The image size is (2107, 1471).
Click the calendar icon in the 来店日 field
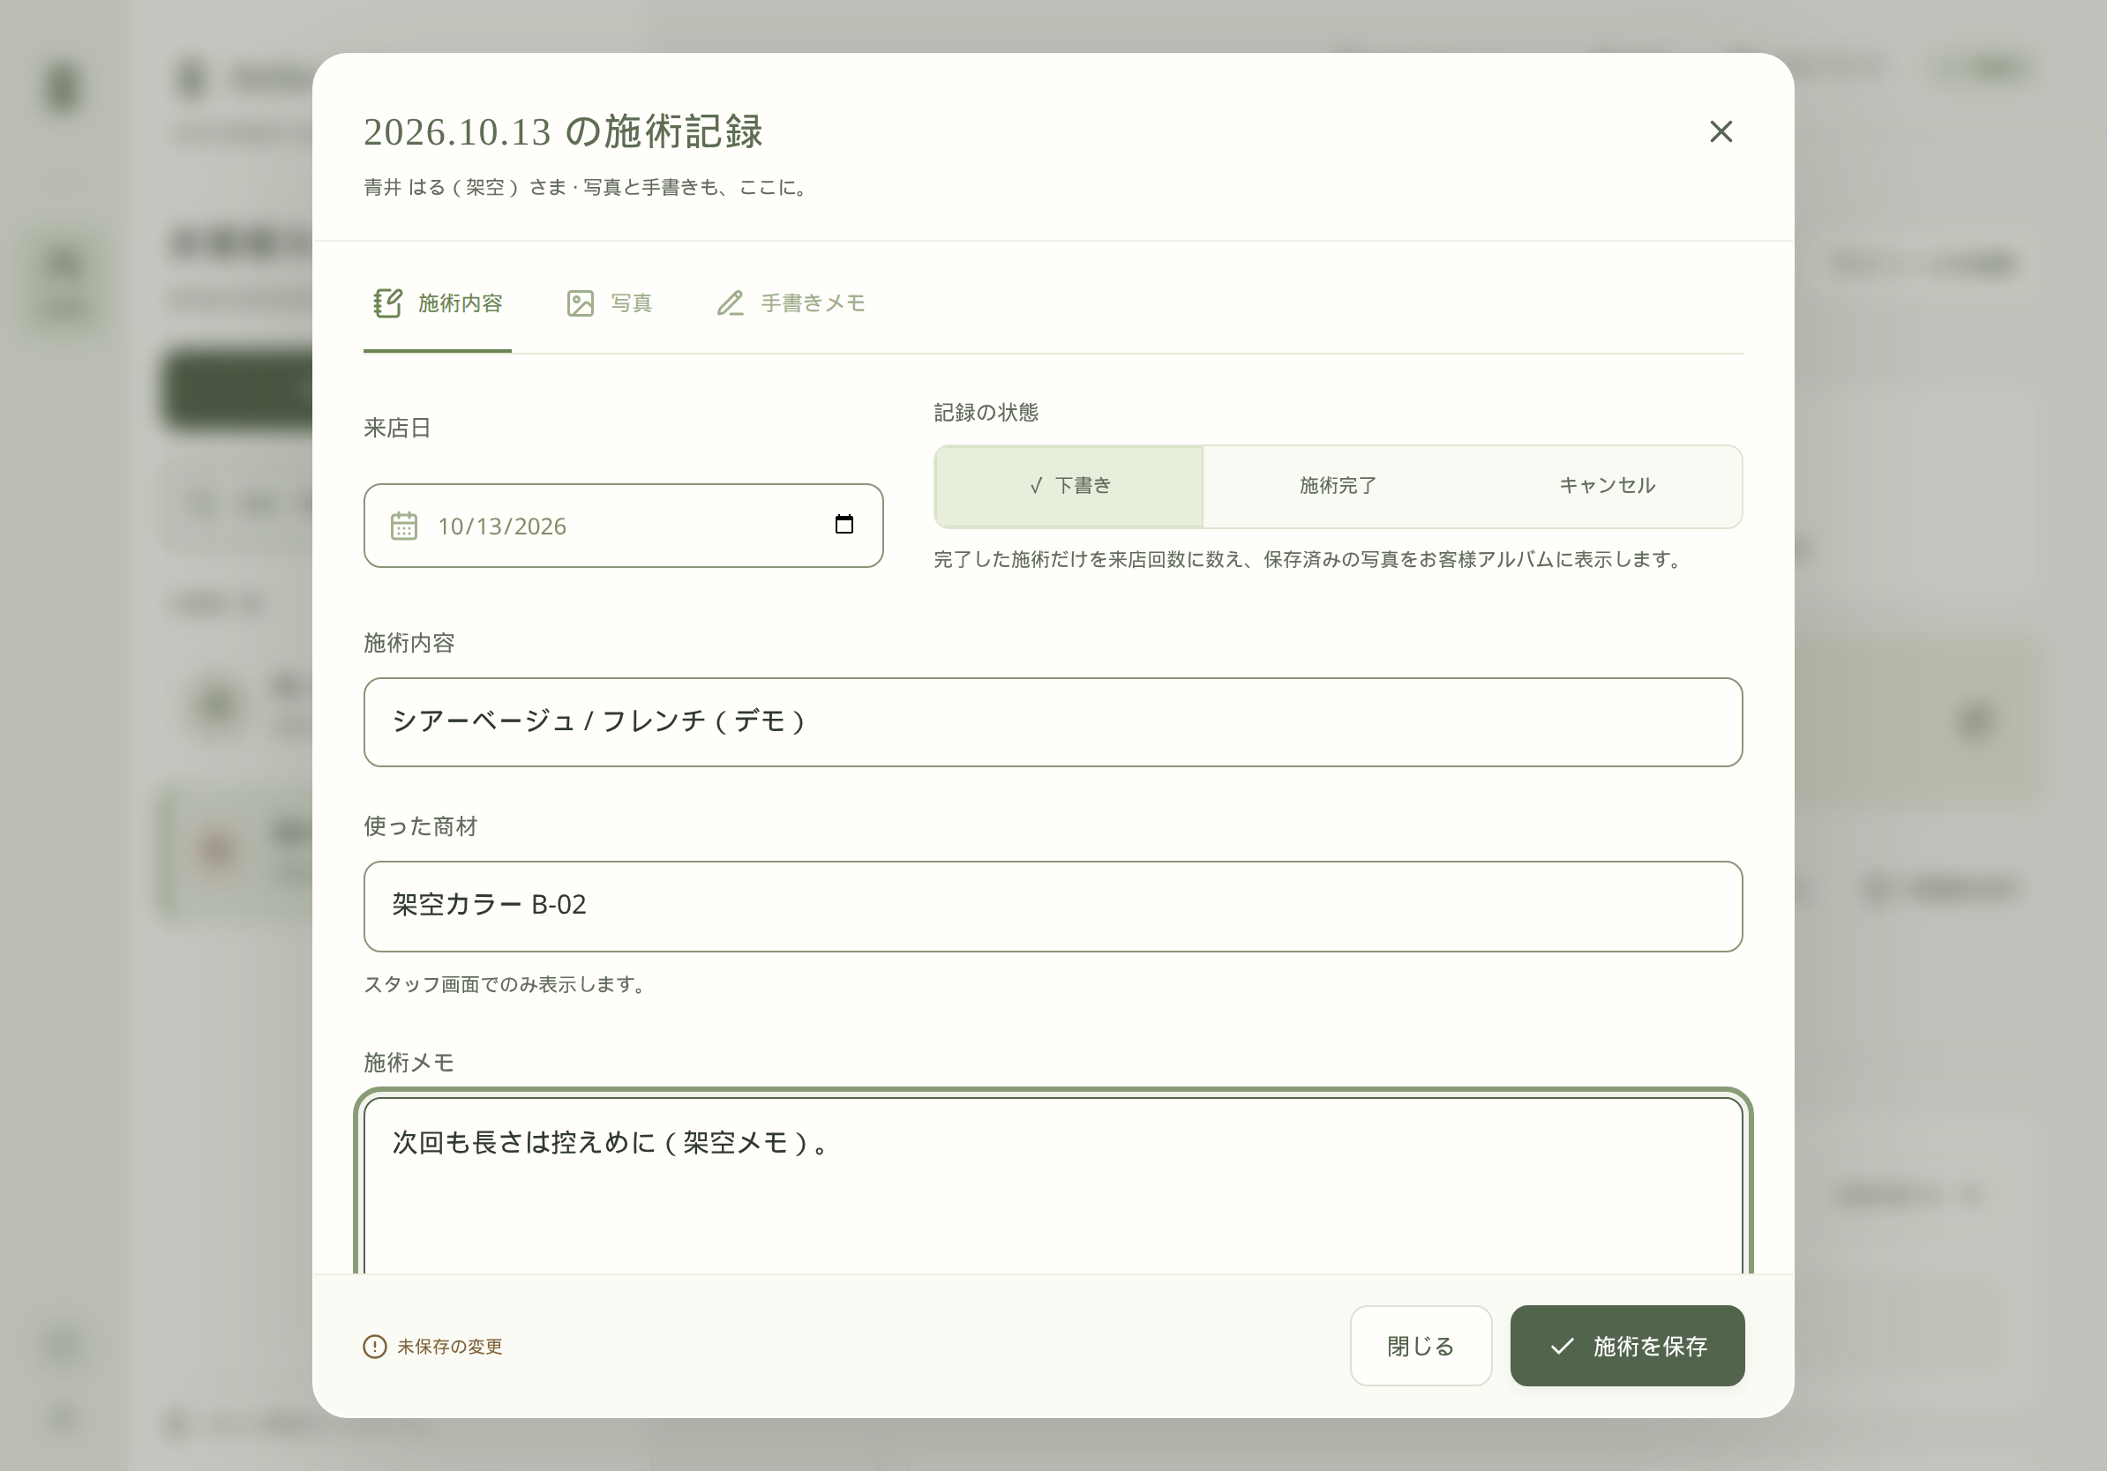point(404,526)
